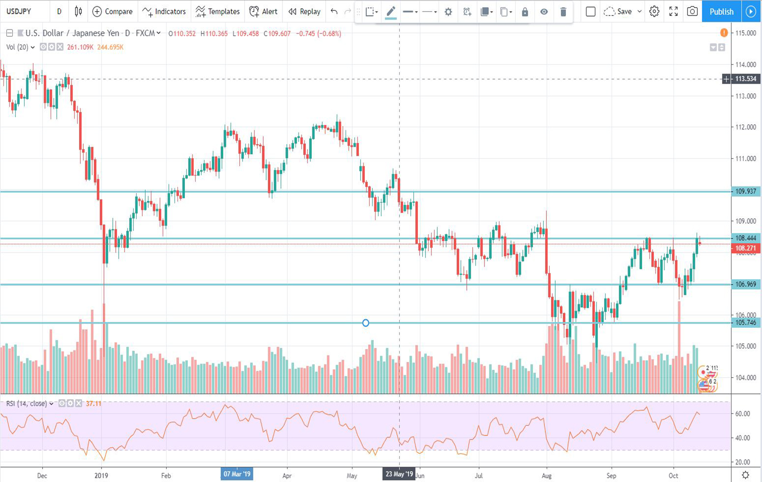Screen dimensions: 762x482
Task: Lock the drawing with padlock icon
Action: [524, 12]
